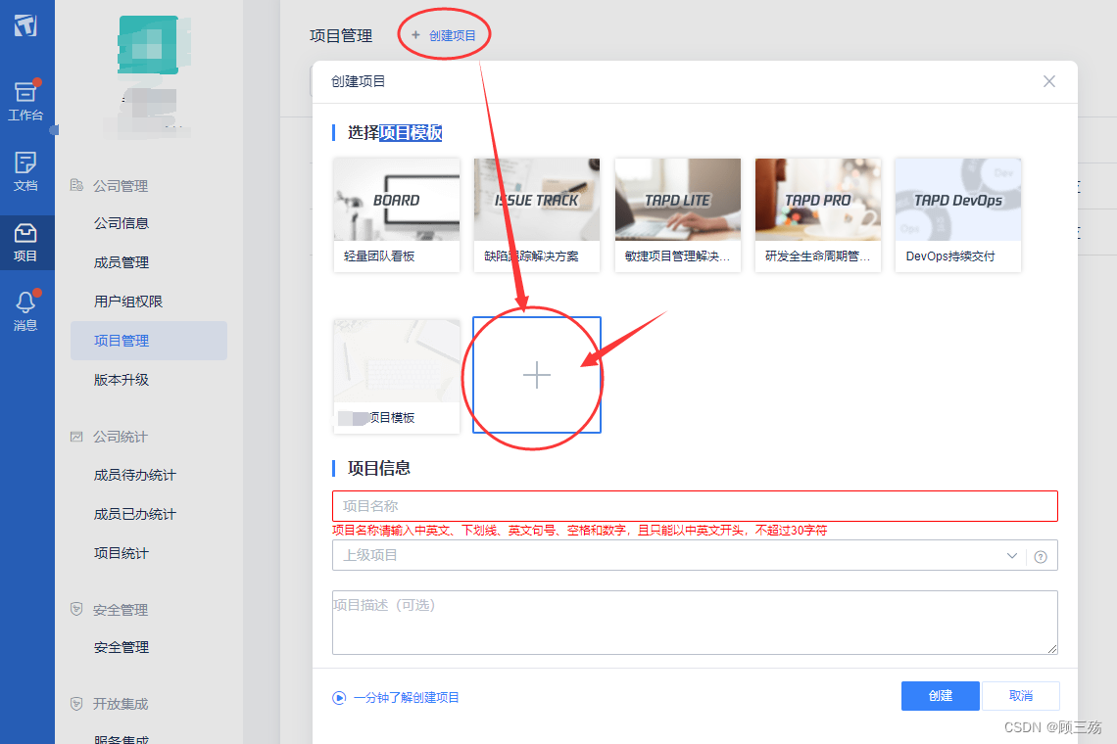Open 安全管理 sub-item under security section
This screenshot has height=744, width=1117.
[x=121, y=647]
